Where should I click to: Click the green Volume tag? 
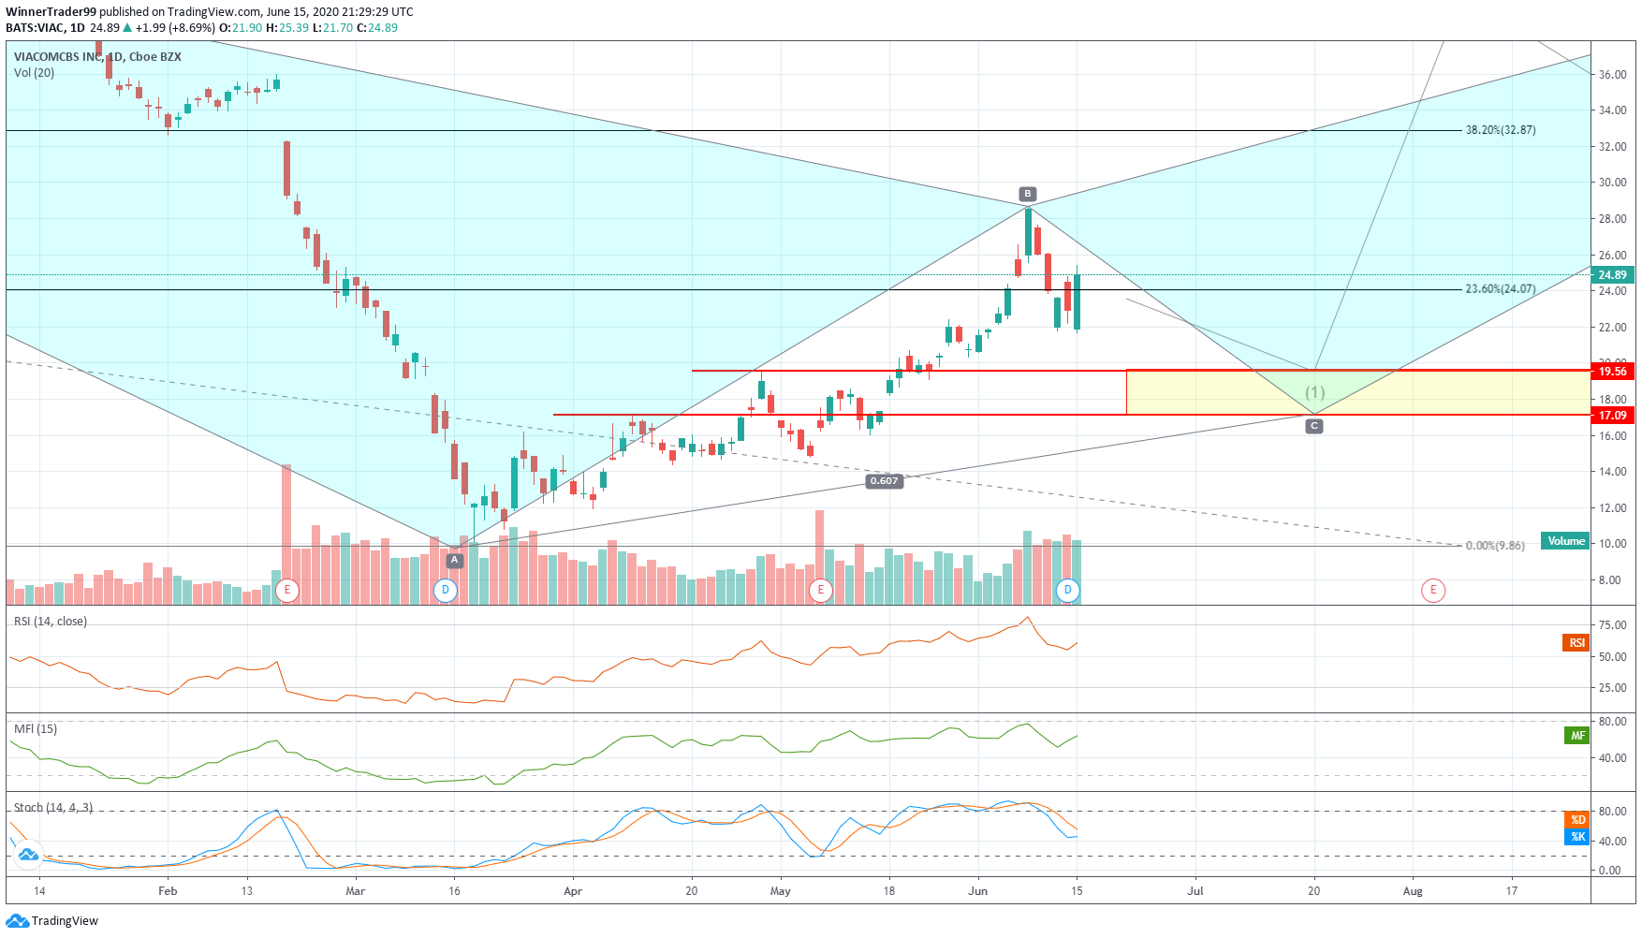[x=1566, y=541]
